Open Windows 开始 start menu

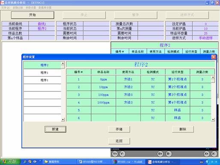tap(10, 162)
